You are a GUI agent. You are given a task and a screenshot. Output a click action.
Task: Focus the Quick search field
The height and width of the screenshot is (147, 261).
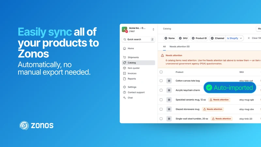tap(138, 39)
